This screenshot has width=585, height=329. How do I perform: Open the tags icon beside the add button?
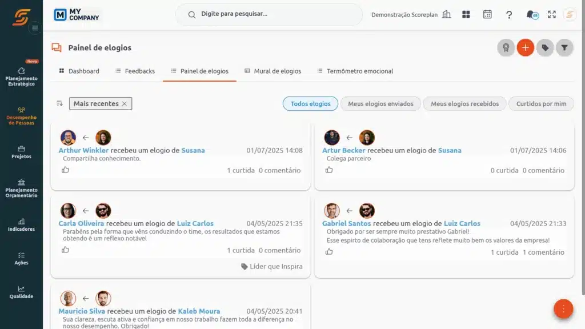[x=545, y=47]
